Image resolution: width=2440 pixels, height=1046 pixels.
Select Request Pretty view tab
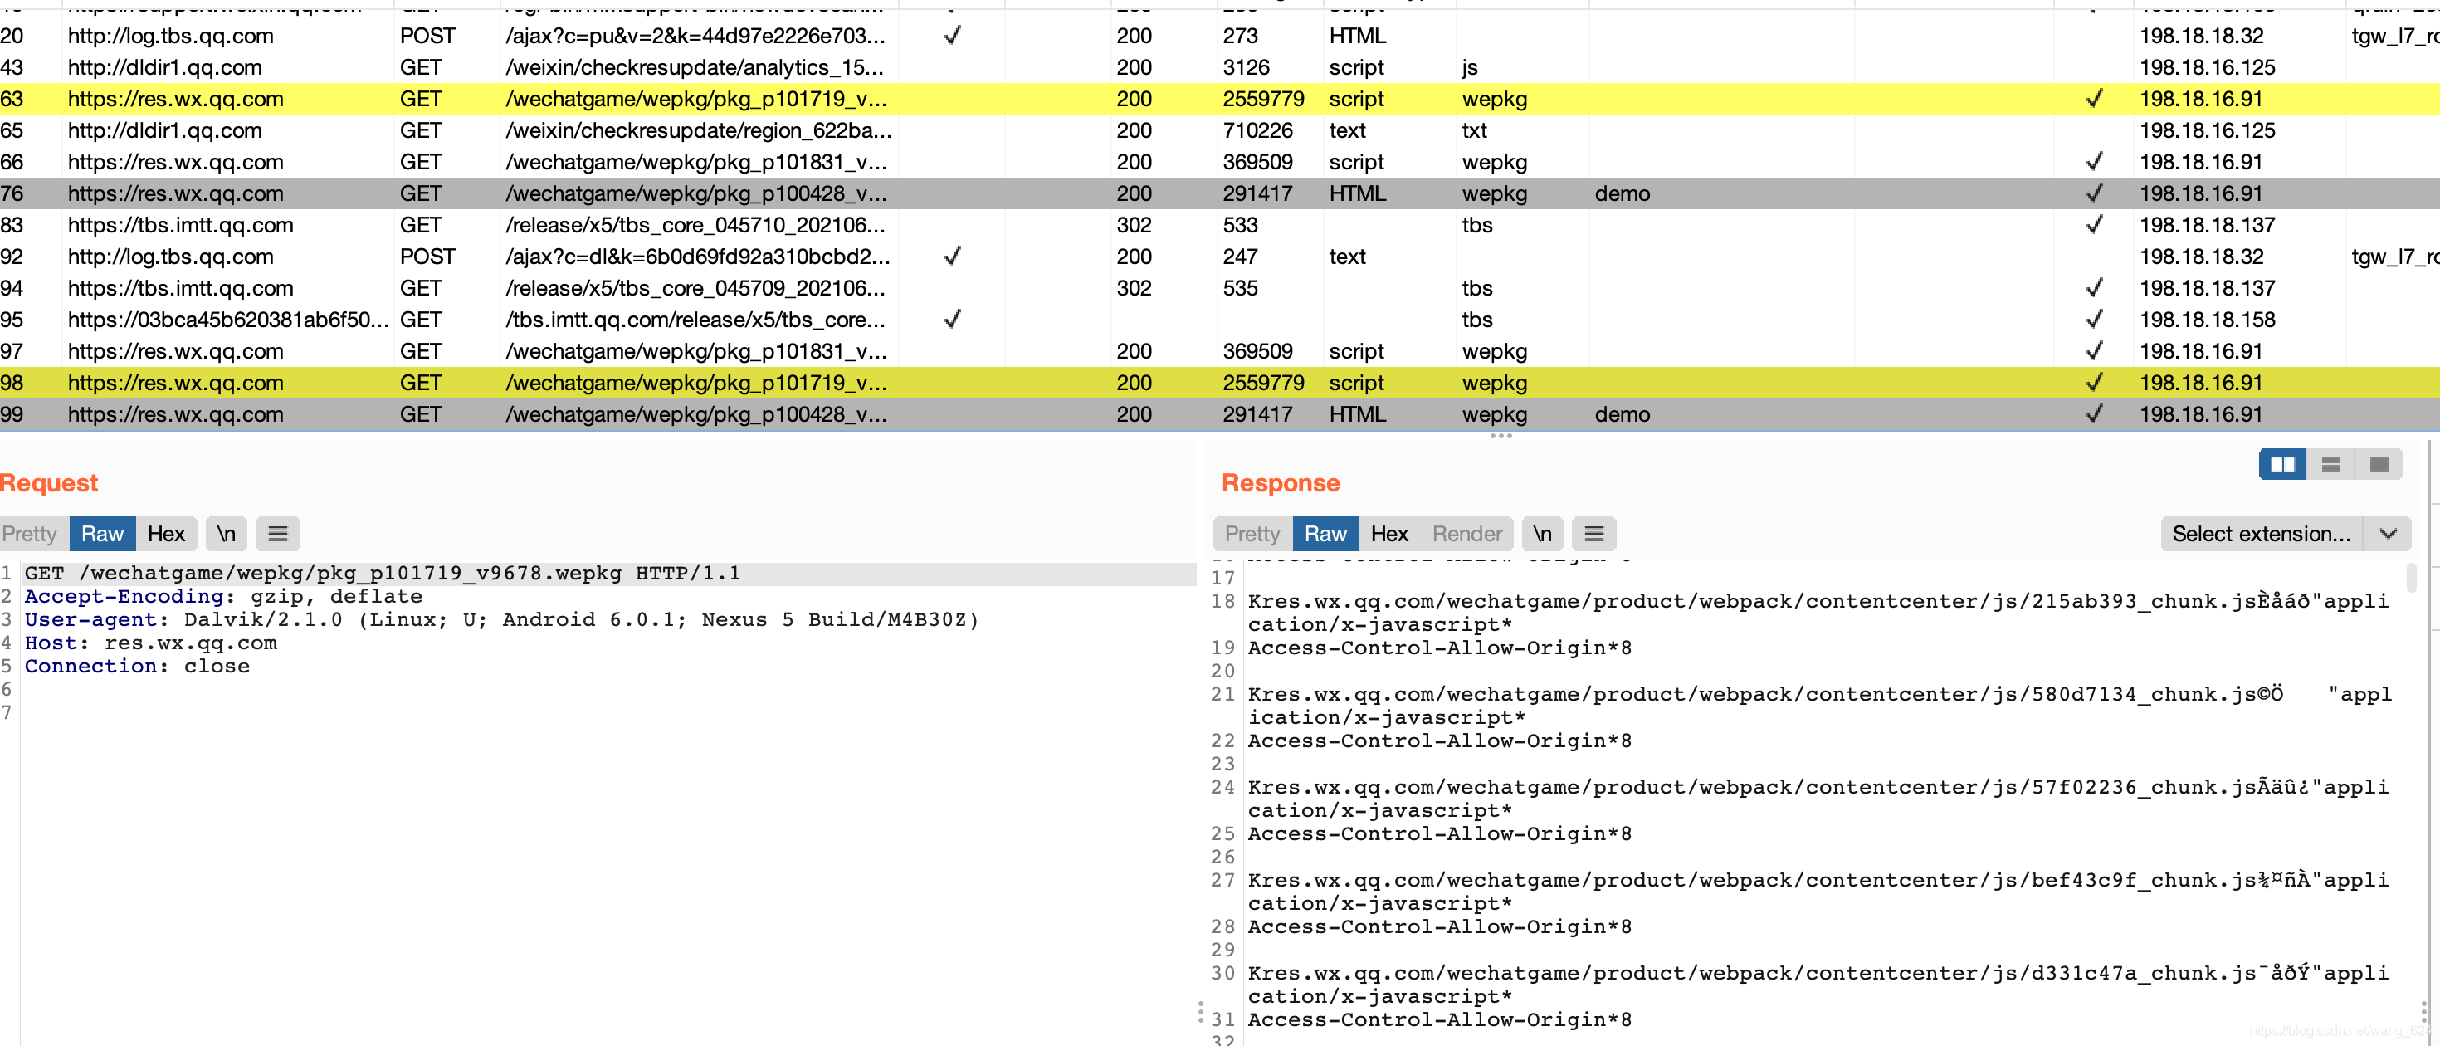click(x=31, y=535)
